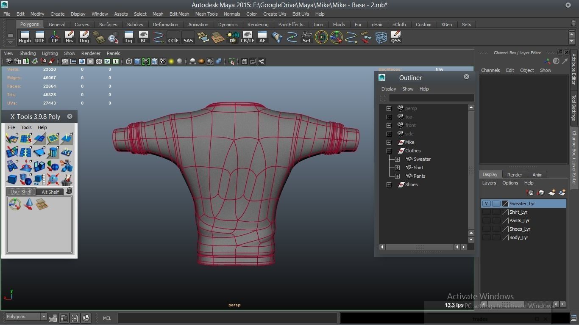579x325 pixels.
Task: Click X-Tools shelf trash can icon
Action: 69,191
